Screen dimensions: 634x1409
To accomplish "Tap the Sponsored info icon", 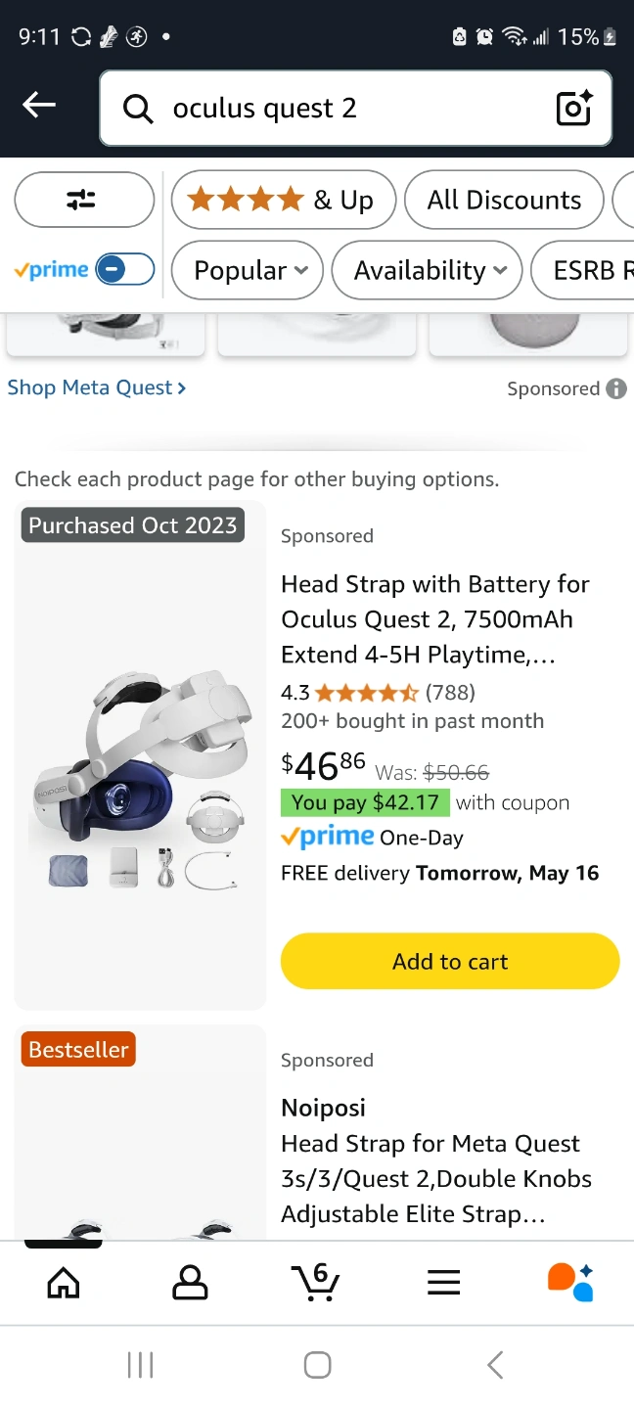I will pos(616,388).
